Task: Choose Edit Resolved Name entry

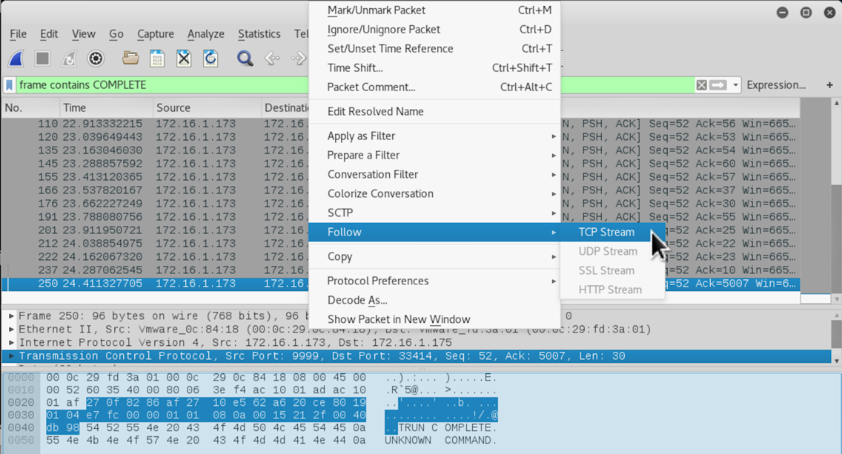Action: 434,112
